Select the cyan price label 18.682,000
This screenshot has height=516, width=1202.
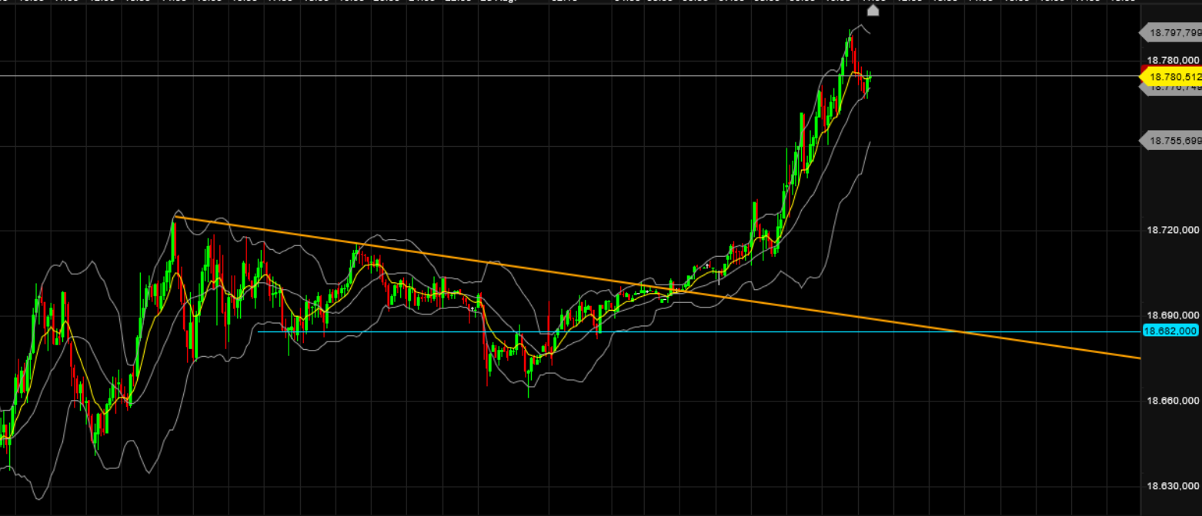[x=1172, y=331]
